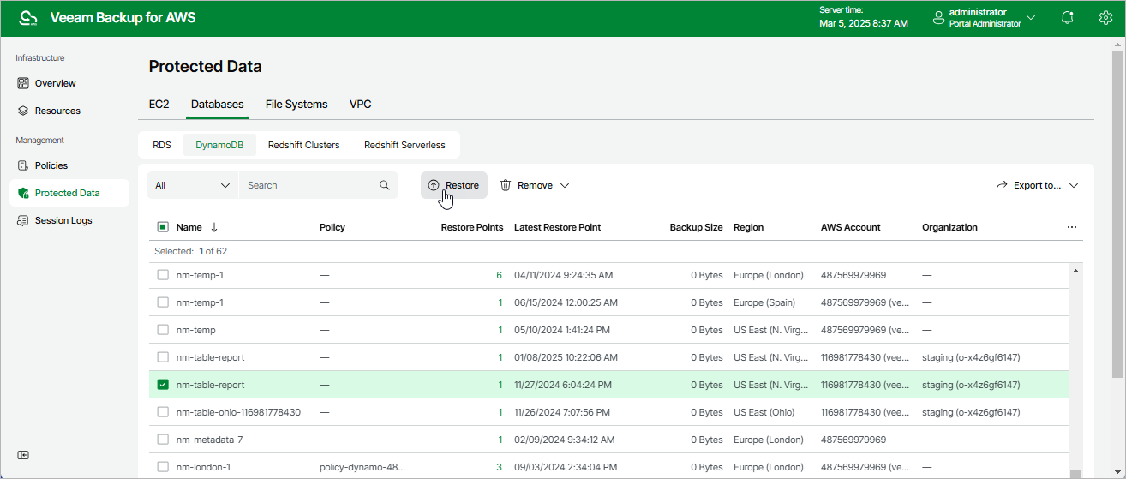Click the Name column sort arrow
This screenshot has height=479, width=1126.
point(214,227)
